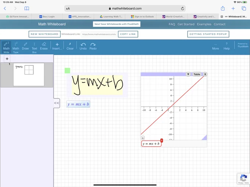Image resolution: width=250 pixels, height=187 pixels.
Task: Open the GETTING STARTED POPUP
Action: (x=208, y=34)
